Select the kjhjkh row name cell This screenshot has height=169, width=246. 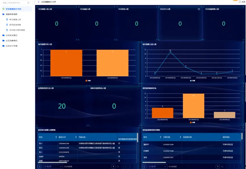(x=41, y=156)
